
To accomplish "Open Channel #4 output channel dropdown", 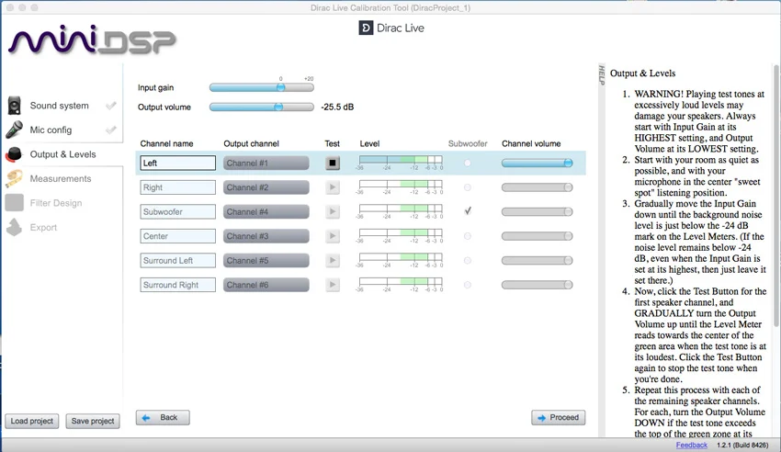I will click(266, 211).
